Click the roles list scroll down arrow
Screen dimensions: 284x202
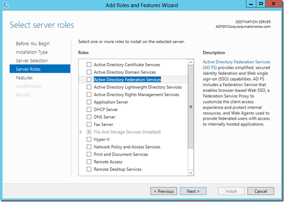(x=191, y=172)
